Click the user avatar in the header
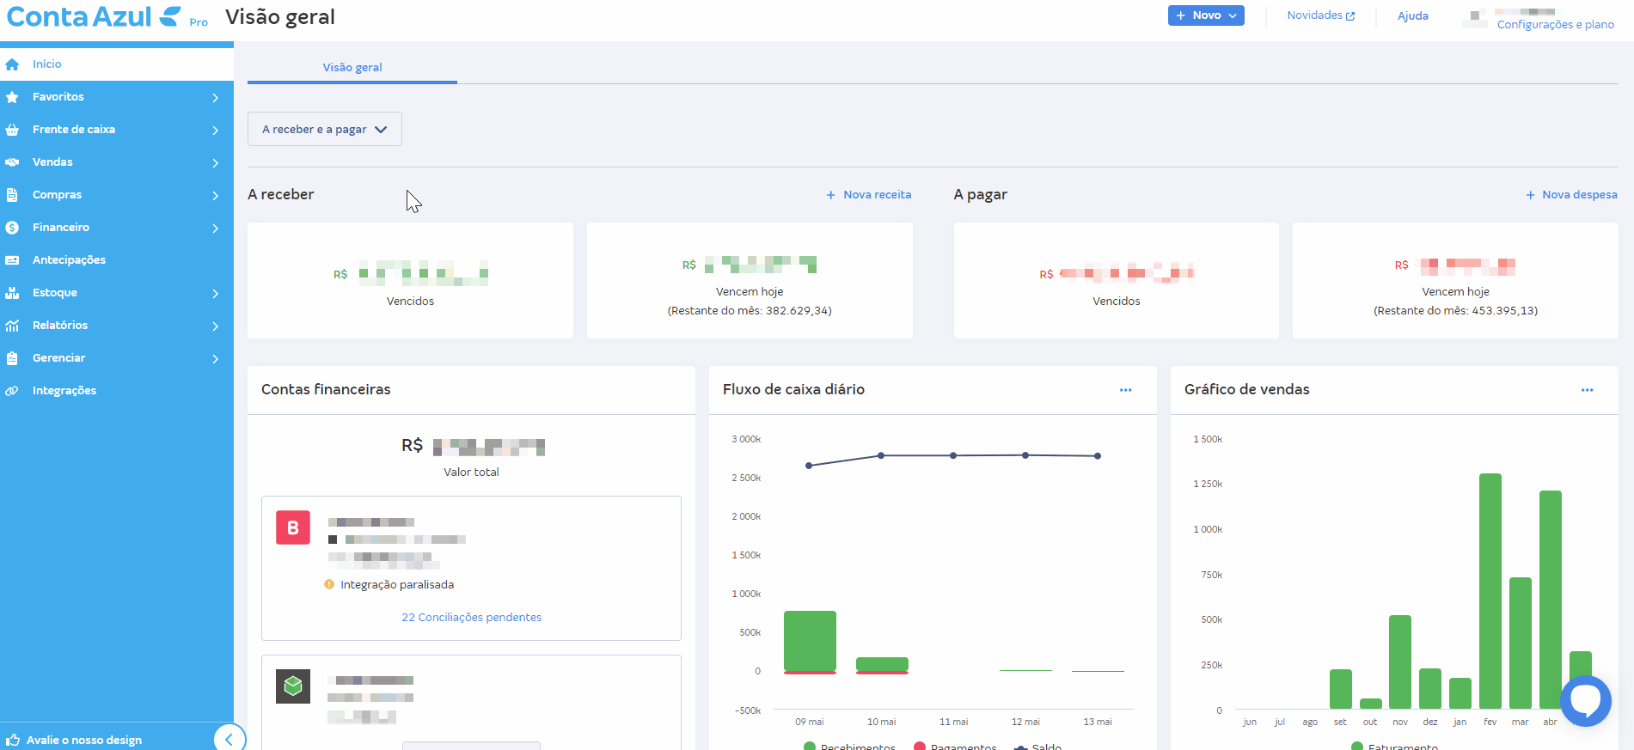This screenshot has height=750, width=1634. click(x=1475, y=18)
